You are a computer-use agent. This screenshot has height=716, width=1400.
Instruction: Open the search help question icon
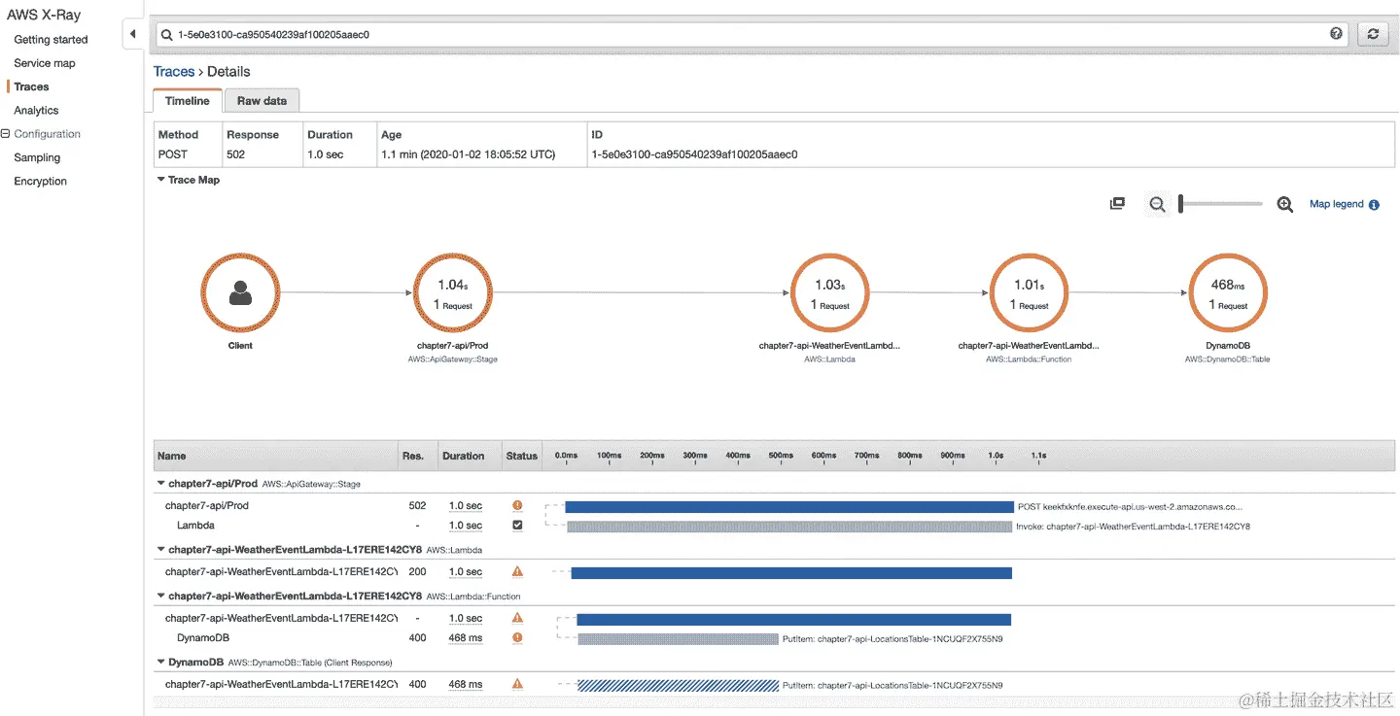1336,33
